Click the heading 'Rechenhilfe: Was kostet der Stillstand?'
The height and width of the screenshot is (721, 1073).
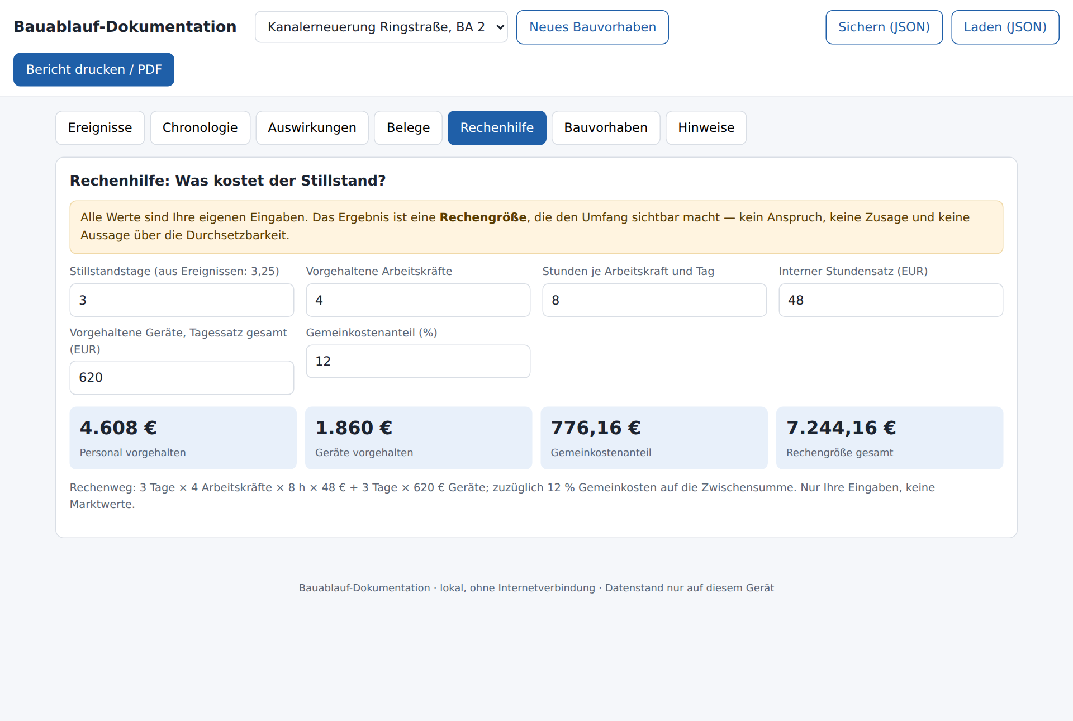227,181
